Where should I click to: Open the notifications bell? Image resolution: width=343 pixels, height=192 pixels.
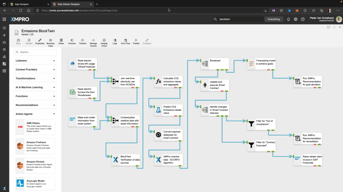click(x=288, y=19)
